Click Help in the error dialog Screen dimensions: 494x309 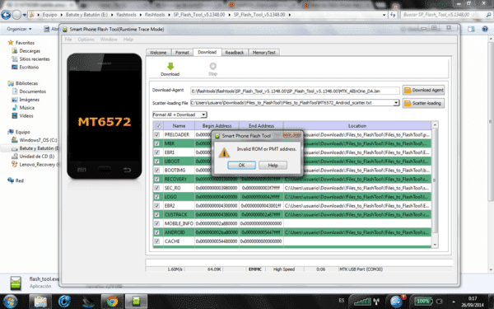[x=273, y=166]
